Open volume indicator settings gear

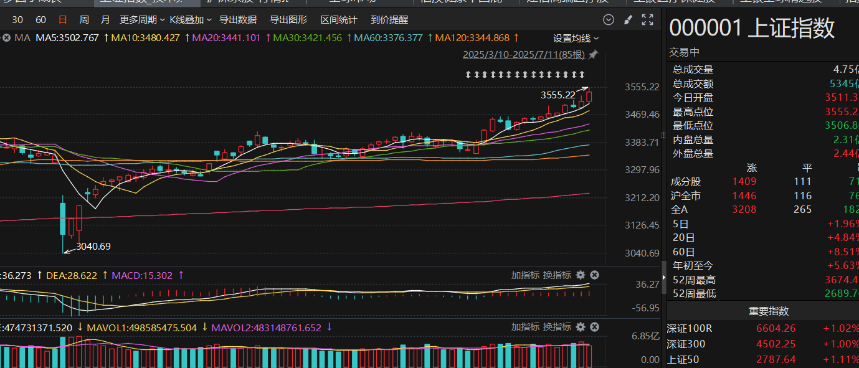pyautogui.click(x=581, y=327)
